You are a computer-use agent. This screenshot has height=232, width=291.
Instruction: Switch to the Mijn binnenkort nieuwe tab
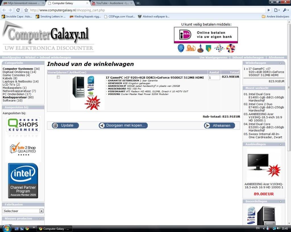[23, 3]
